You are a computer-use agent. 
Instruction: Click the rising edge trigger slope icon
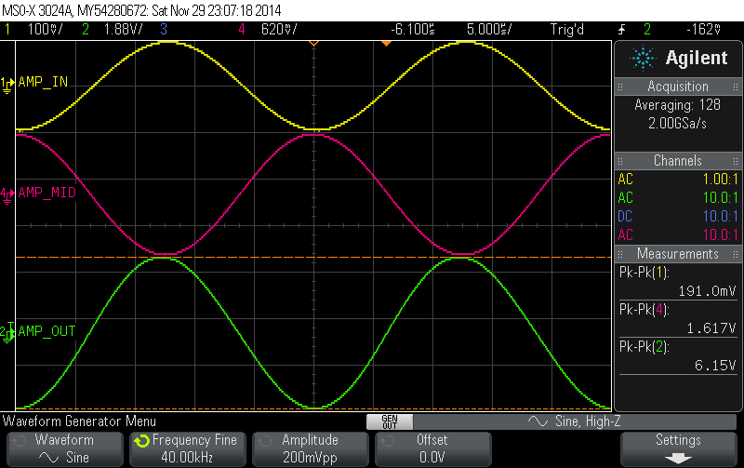[x=622, y=30]
